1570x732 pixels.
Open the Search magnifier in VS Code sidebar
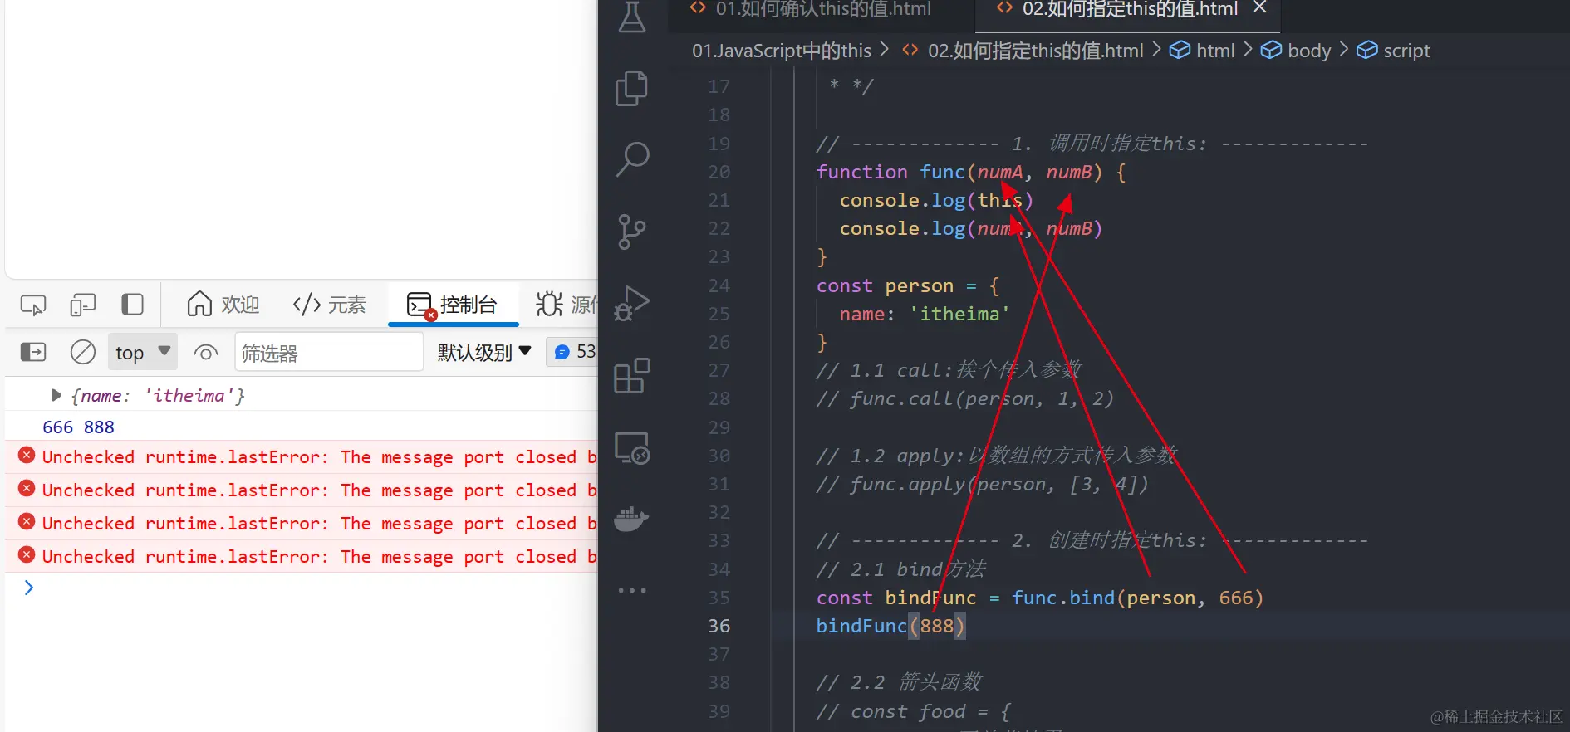tap(632, 159)
